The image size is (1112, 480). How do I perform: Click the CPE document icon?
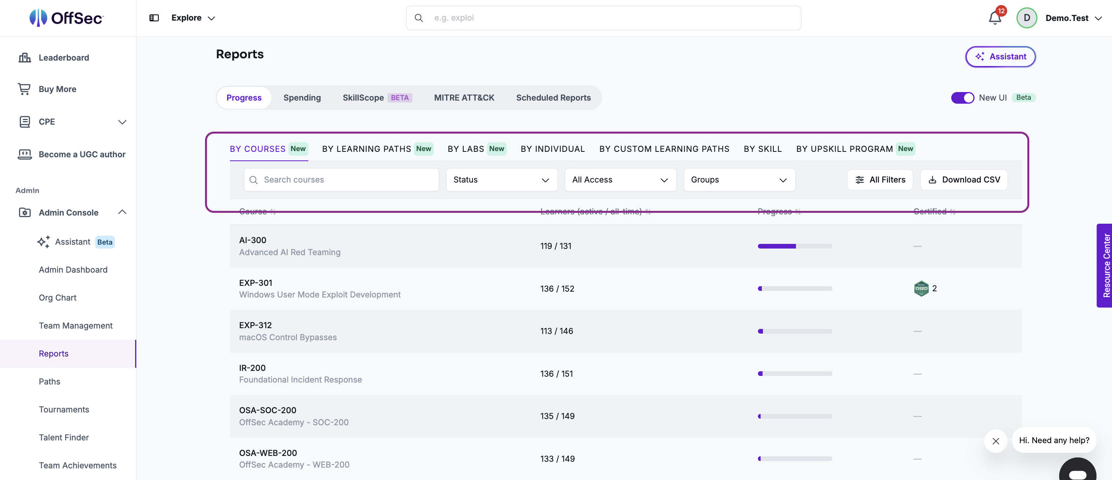(x=24, y=122)
